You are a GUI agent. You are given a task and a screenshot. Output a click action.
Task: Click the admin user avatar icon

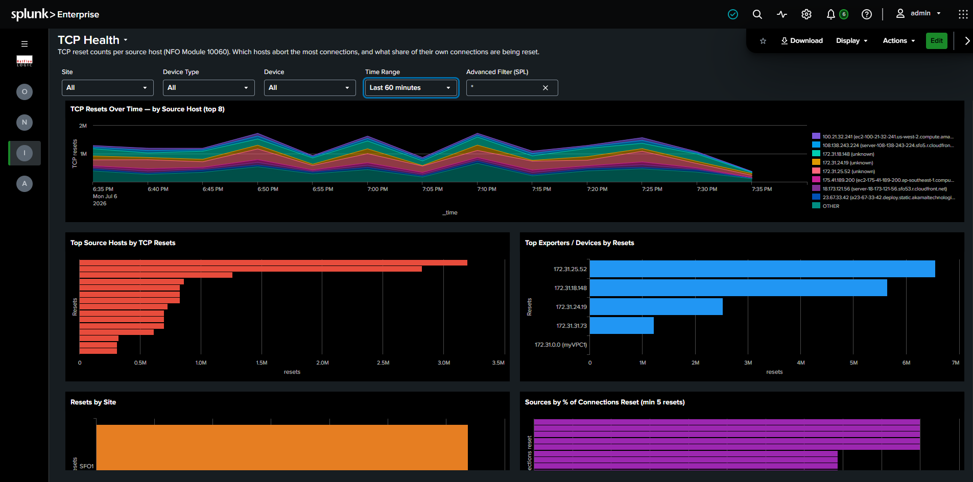(900, 13)
